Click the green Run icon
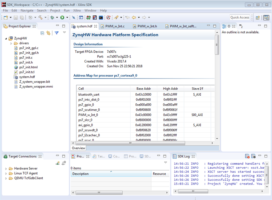 (x=62, y=17)
